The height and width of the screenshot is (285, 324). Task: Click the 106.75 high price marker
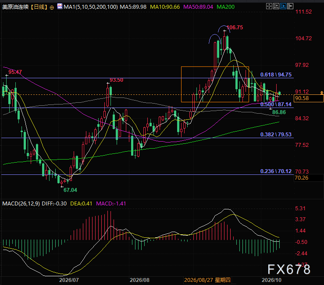[235, 28]
